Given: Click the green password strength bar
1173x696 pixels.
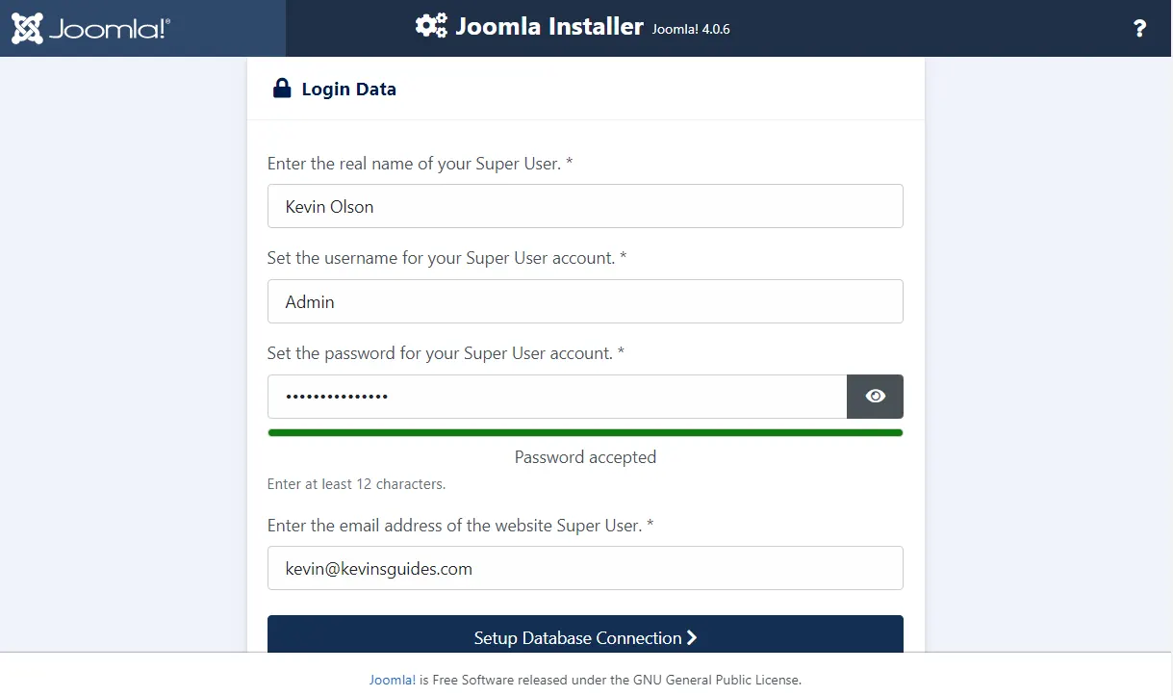Looking at the screenshot, I should 584,433.
